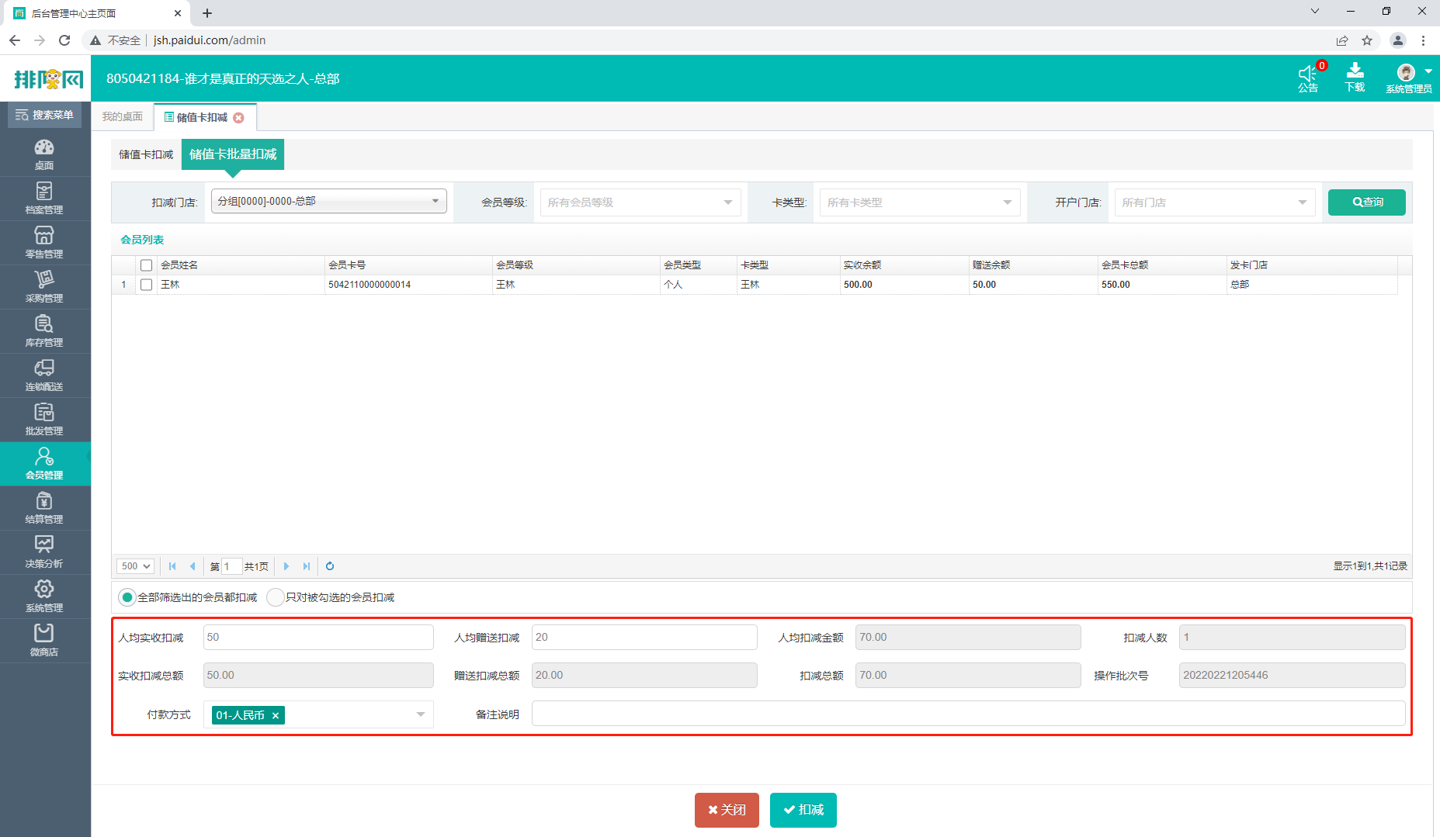
Task: Expand the 卡类型 dropdown
Action: click(920, 202)
